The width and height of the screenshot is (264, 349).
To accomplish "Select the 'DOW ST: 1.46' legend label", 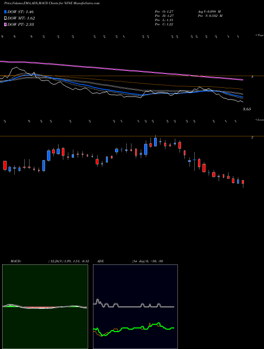I will pos(21,12).
